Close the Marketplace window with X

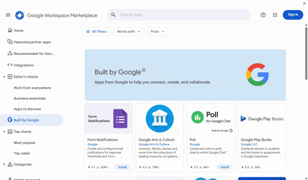tap(304, 3)
